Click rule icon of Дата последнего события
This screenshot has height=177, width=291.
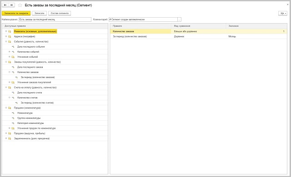13,47
